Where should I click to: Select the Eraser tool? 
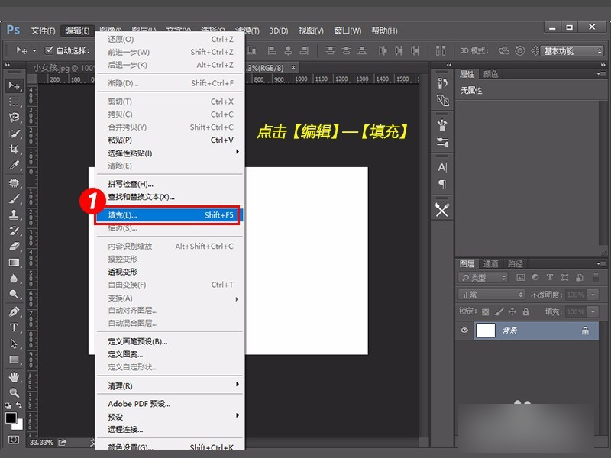pyautogui.click(x=14, y=246)
